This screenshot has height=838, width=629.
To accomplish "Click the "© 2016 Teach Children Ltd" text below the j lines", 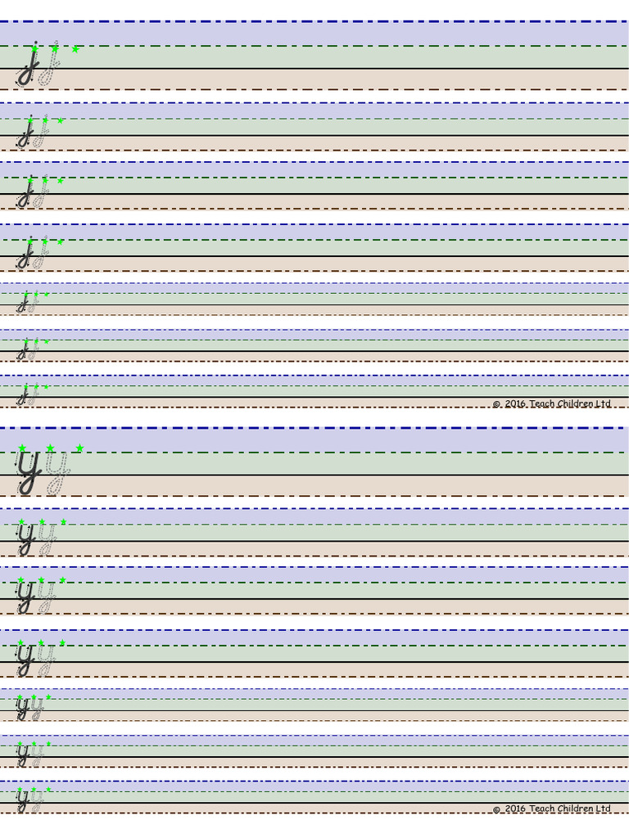I will tap(551, 403).
